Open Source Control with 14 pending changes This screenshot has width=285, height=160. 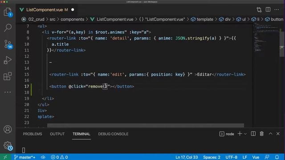click(8, 44)
